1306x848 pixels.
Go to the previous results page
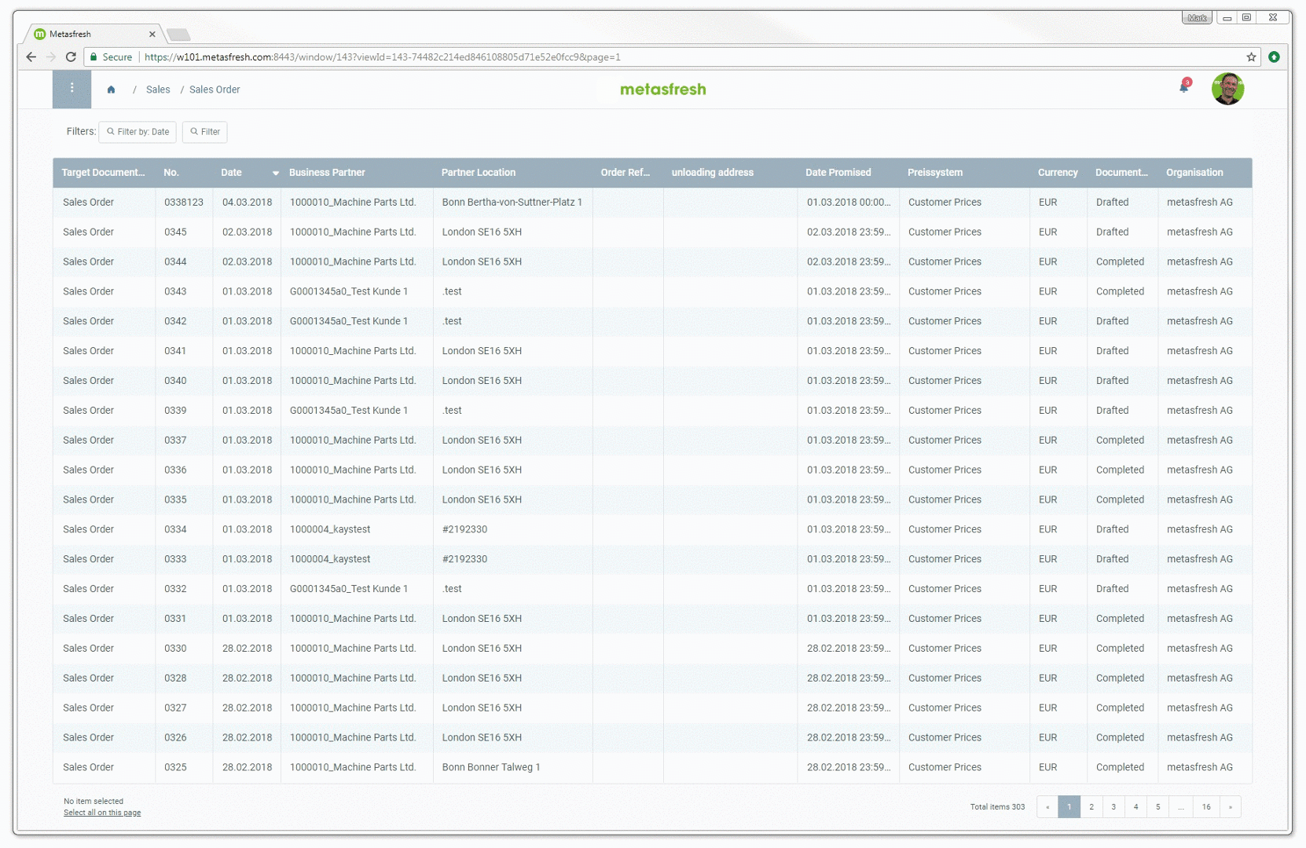coord(1047,807)
